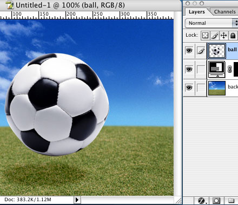Open the layer style f button
Viewport: 238px width, 205px height.
pyautogui.click(x=202, y=200)
